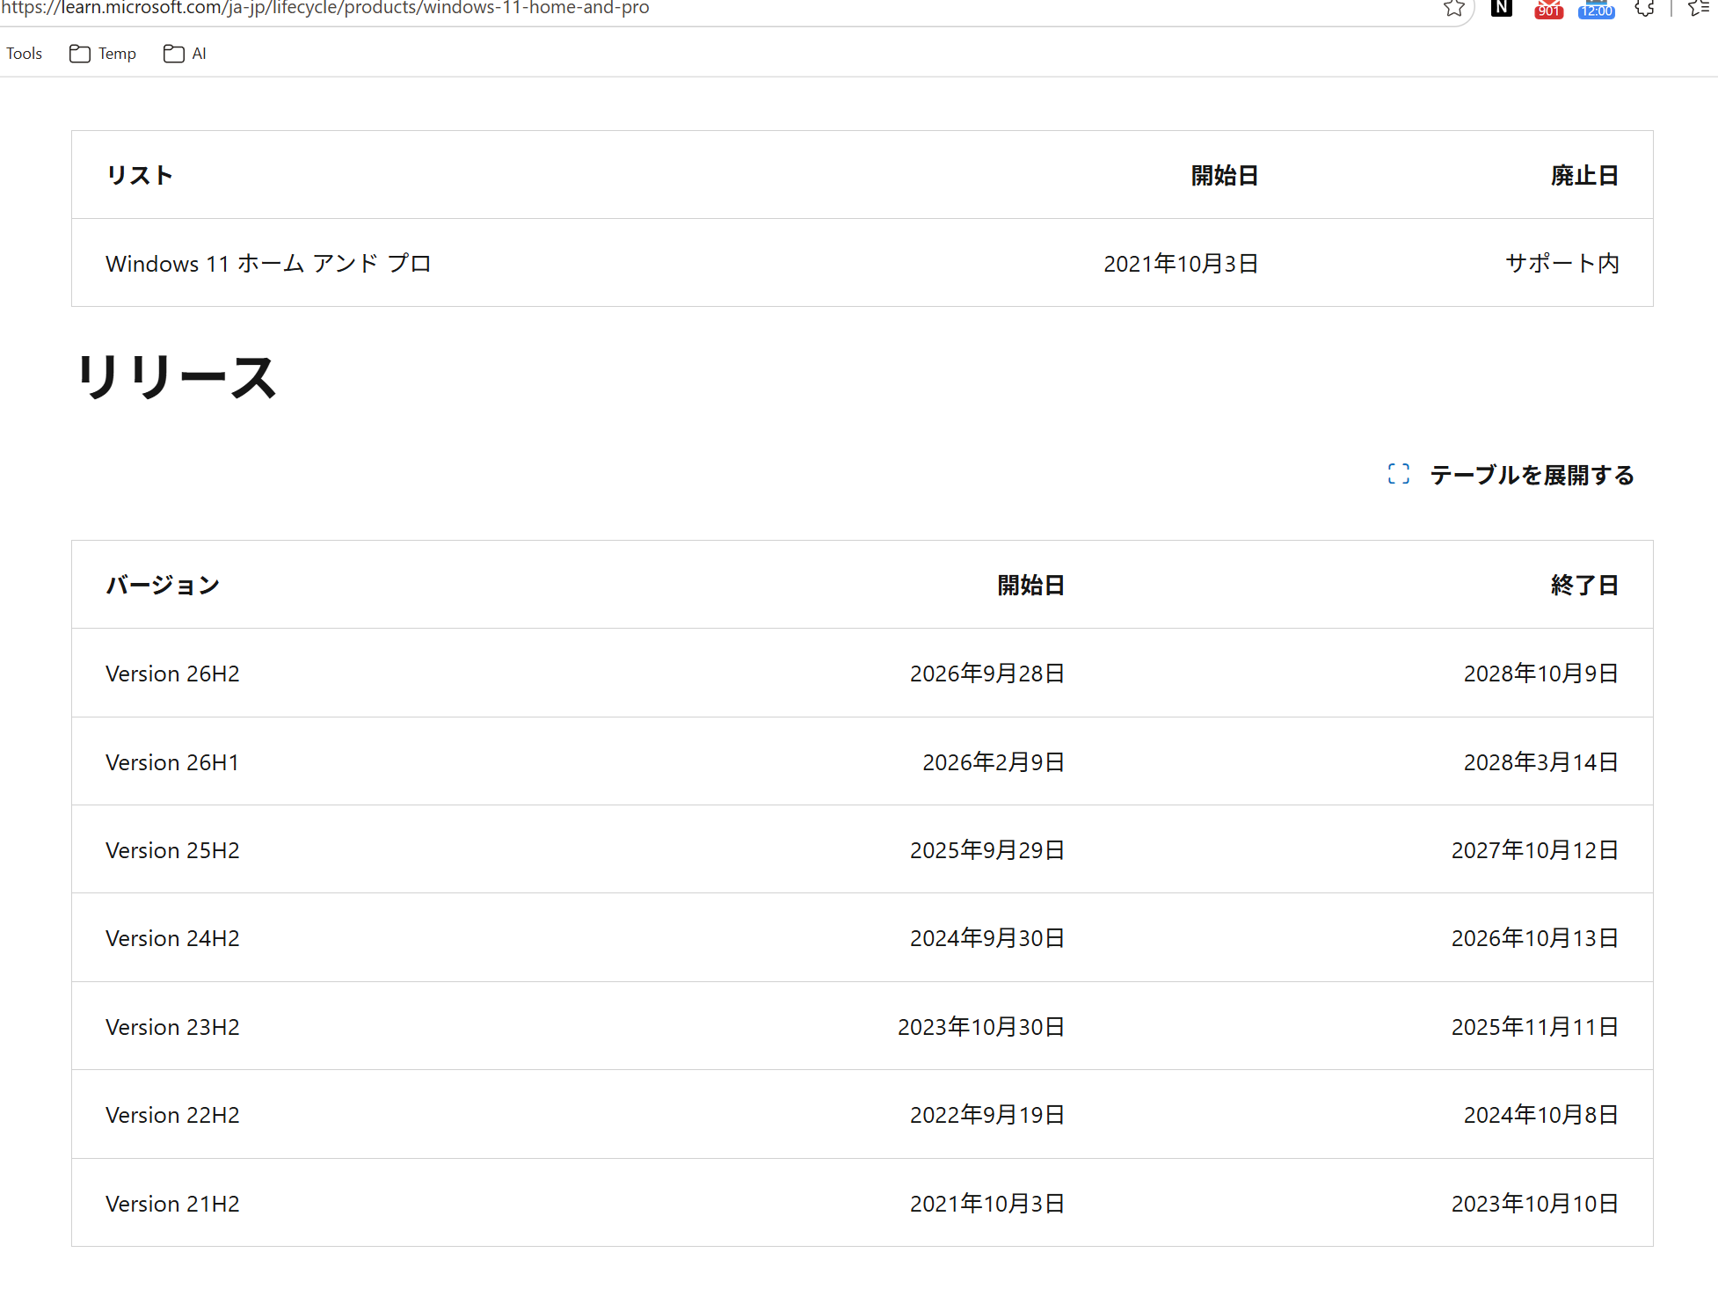Select the 2028年10月9日 end date

(x=1541, y=674)
